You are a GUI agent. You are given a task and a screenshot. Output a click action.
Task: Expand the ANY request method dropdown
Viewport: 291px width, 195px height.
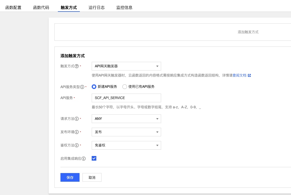[x=126, y=119]
